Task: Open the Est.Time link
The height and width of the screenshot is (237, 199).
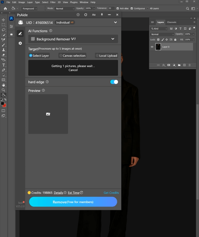Action: pos(74,193)
